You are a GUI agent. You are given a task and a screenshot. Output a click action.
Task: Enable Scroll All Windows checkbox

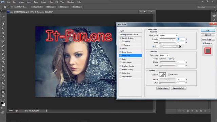[x=12, y=7]
